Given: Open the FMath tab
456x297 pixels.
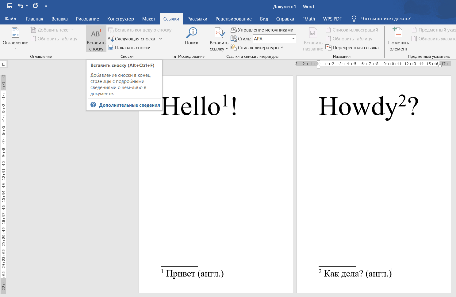Looking at the screenshot, I should 308,19.
